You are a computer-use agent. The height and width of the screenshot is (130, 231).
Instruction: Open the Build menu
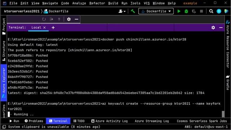click(x=113, y=3)
